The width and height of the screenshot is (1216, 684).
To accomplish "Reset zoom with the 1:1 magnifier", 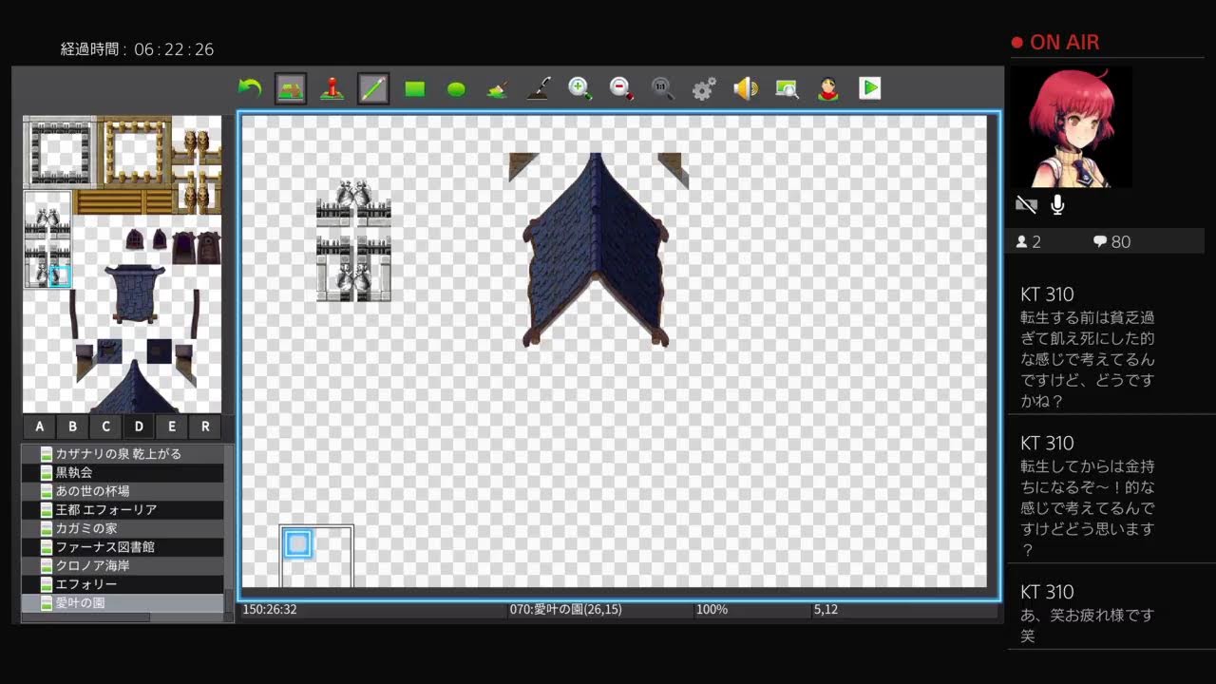I will [662, 88].
